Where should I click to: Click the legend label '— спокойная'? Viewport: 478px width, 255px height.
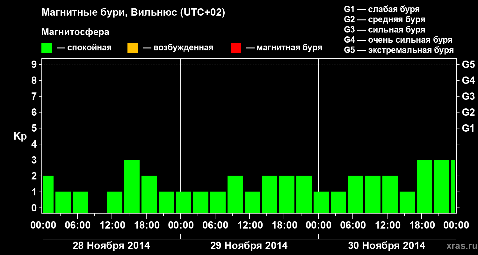point(84,48)
